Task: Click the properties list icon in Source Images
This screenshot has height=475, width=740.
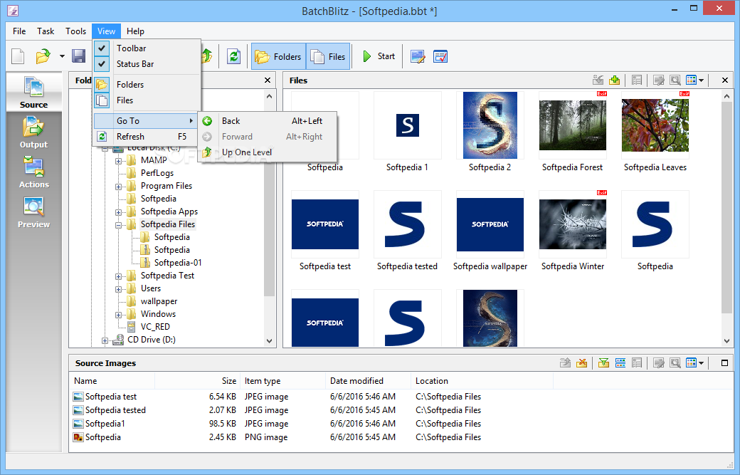Action: [x=637, y=363]
